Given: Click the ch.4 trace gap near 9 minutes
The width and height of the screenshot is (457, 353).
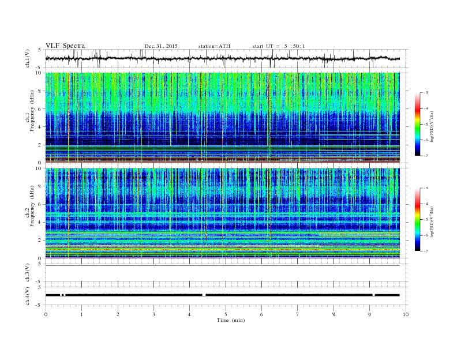Looking at the screenshot, I should [x=374, y=295].
